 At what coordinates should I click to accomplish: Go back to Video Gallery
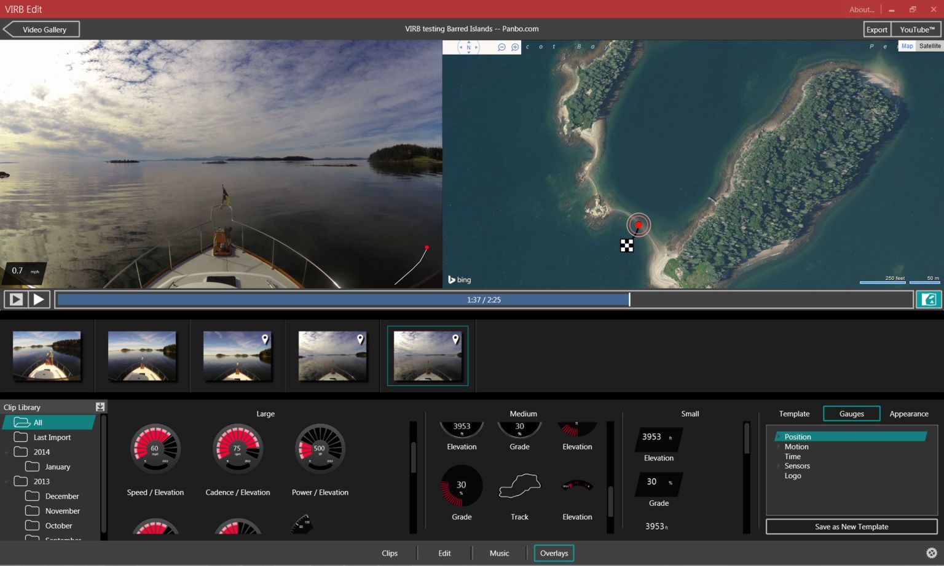(41, 29)
